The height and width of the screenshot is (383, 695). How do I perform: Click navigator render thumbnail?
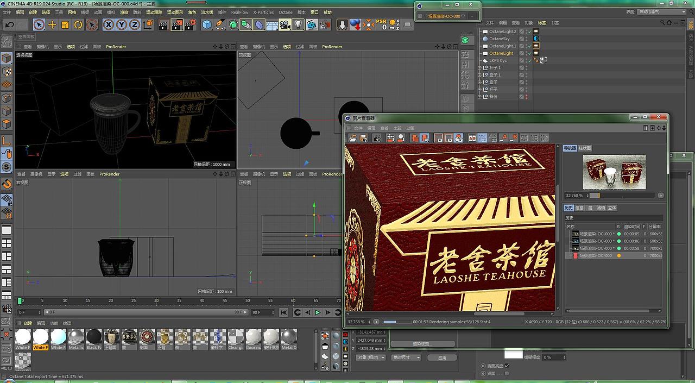coord(614,172)
